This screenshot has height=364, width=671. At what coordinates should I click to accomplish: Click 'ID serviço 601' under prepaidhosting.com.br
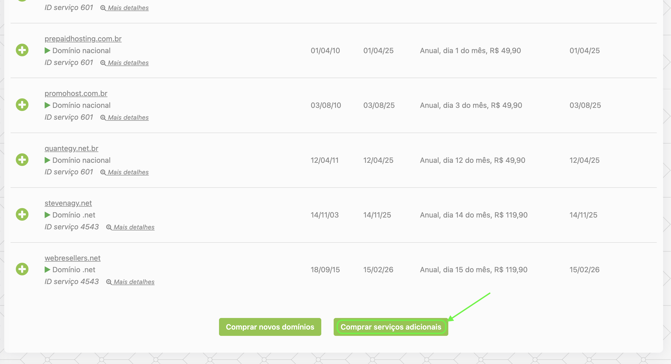69,62
